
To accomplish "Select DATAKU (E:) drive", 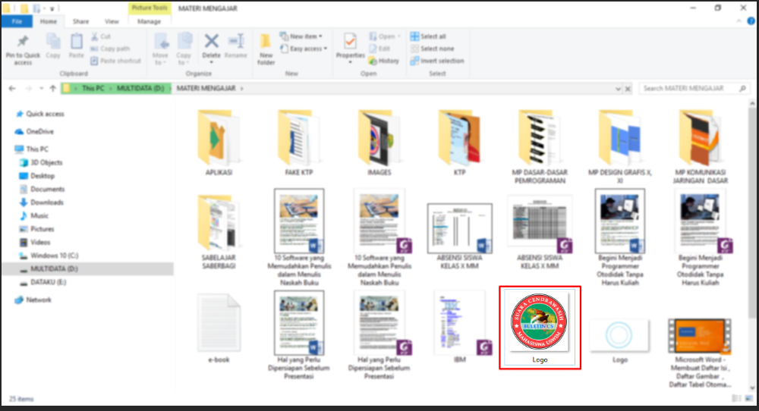I will click(x=49, y=282).
